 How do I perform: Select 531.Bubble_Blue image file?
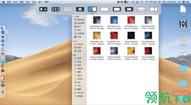coord(114,20)
